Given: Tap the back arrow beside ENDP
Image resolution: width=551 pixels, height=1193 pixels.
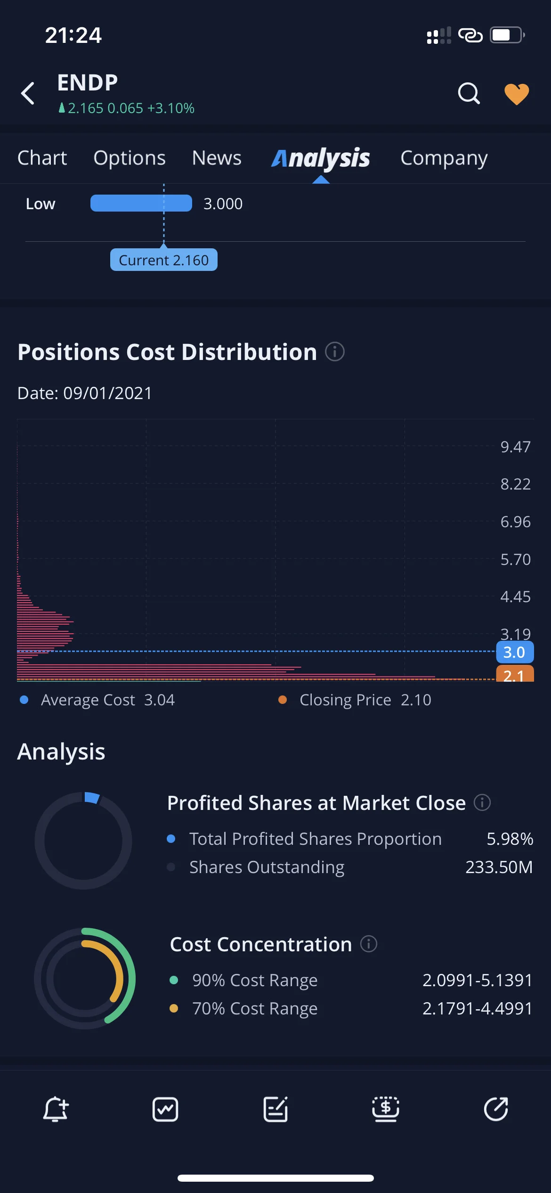Looking at the screenshot, I should tap(28, 93).
